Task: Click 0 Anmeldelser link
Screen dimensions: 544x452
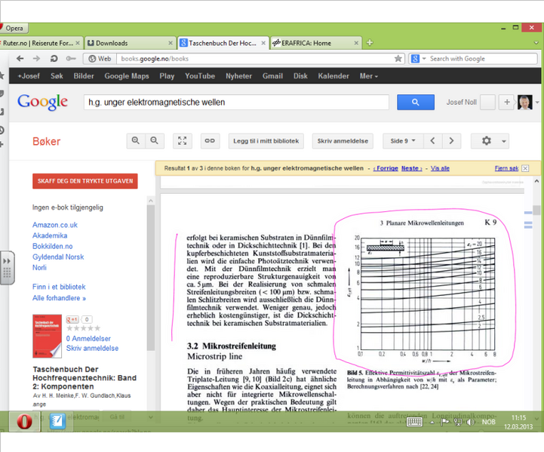Action: coord(88,339)
